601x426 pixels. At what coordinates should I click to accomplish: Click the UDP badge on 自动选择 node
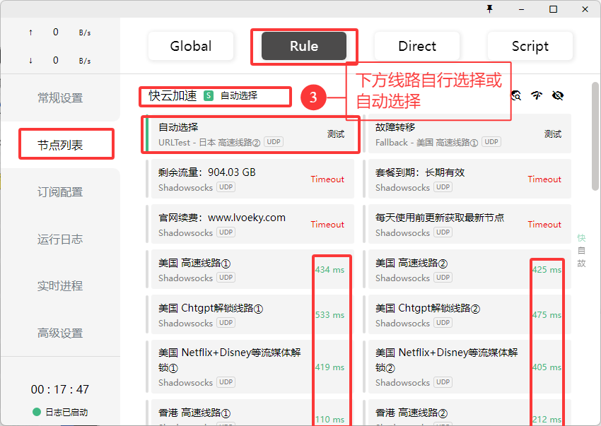(x=273, y=141)
